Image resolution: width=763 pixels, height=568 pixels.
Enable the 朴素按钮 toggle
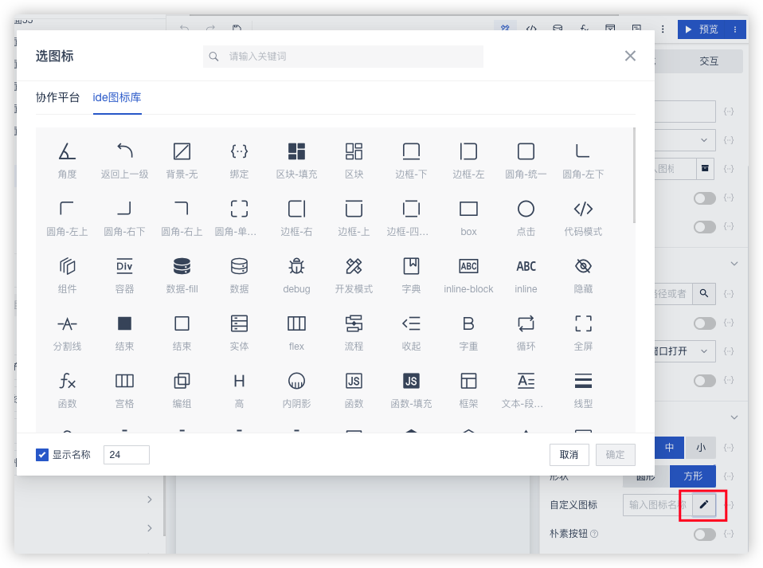tap(704, 534)
